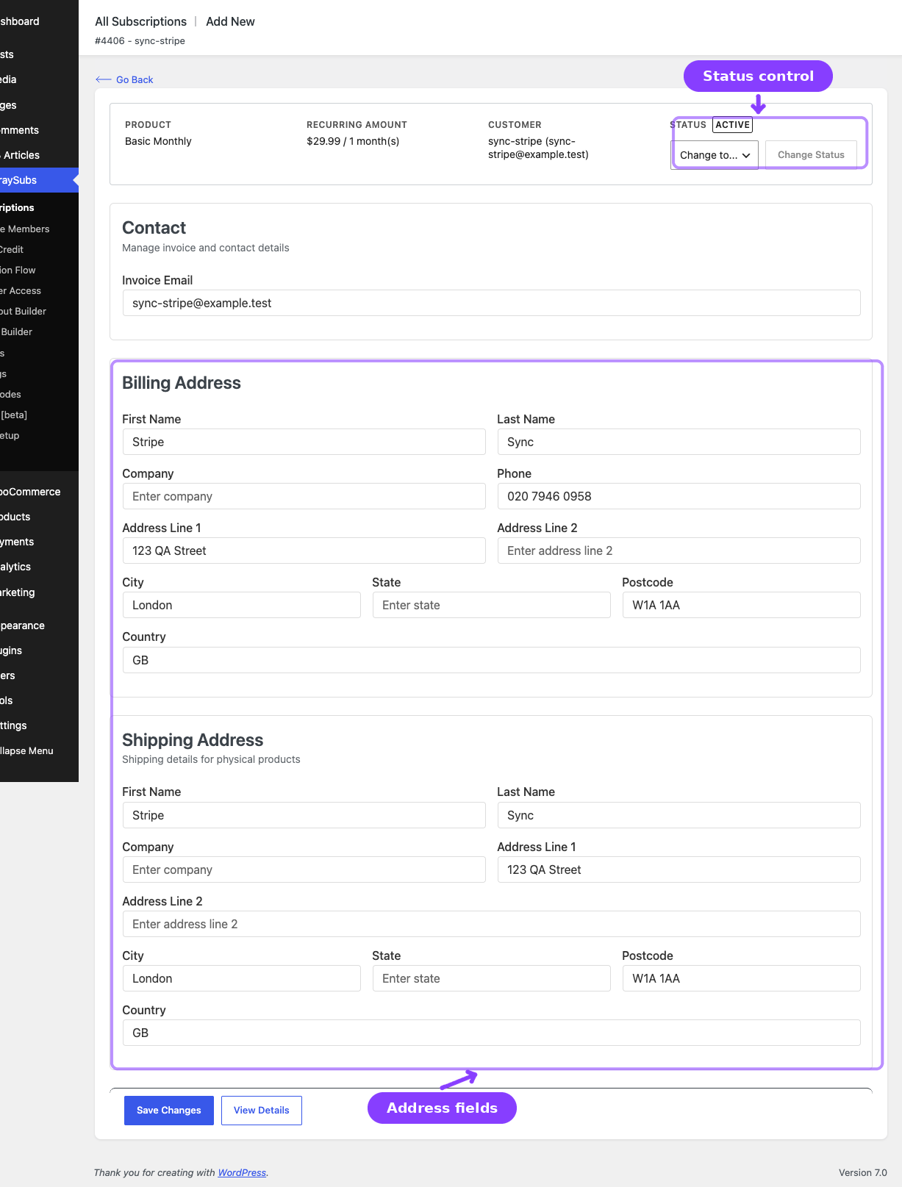Edit the Billing City field
The width and height of the screenshot is (902, 1187).
pyautogui.click(x=241, y=605)
